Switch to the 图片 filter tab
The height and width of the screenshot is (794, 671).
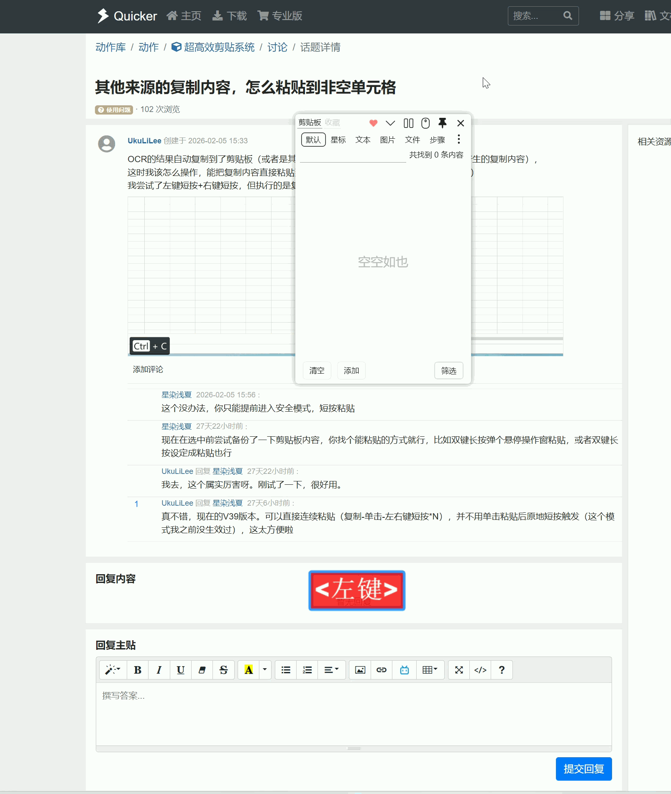click(387, 140)
